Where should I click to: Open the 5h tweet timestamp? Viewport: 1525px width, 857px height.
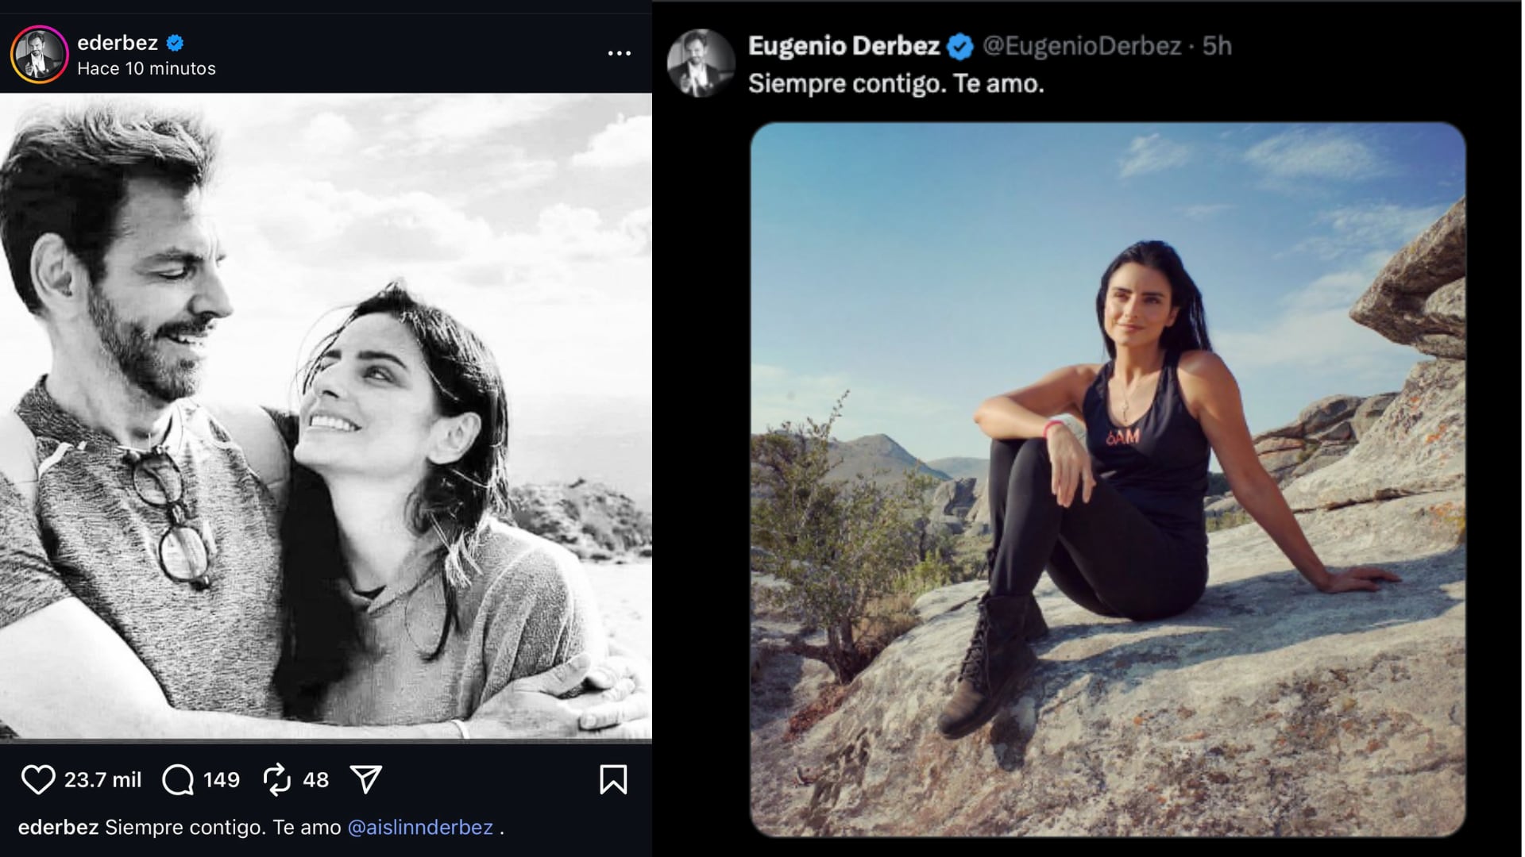coord(1217,46)
